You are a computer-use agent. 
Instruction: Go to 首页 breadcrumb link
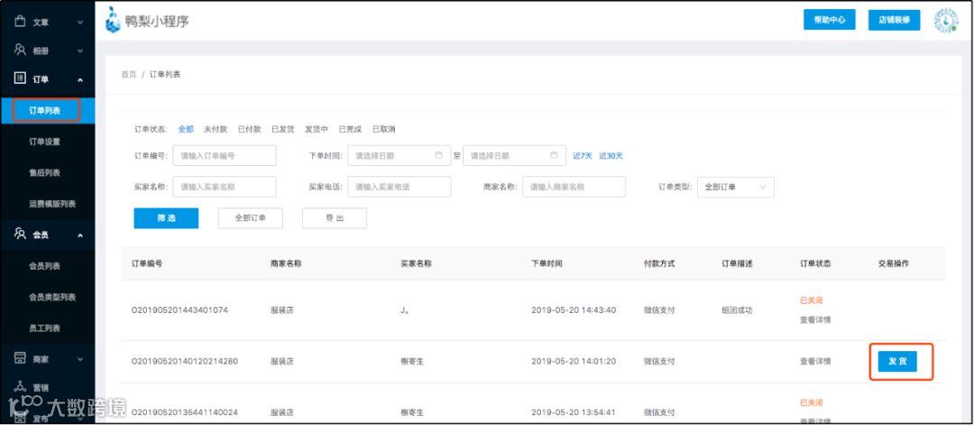tap(129, 75)
